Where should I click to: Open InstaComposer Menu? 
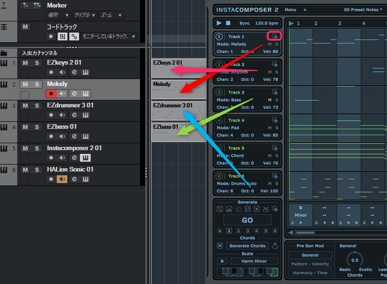click(x=290, y=10)
